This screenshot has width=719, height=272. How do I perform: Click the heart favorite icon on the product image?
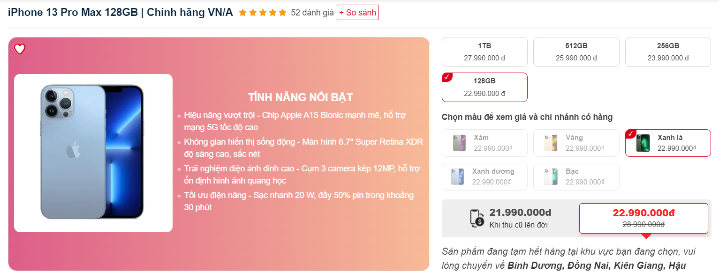coord(19,49)
